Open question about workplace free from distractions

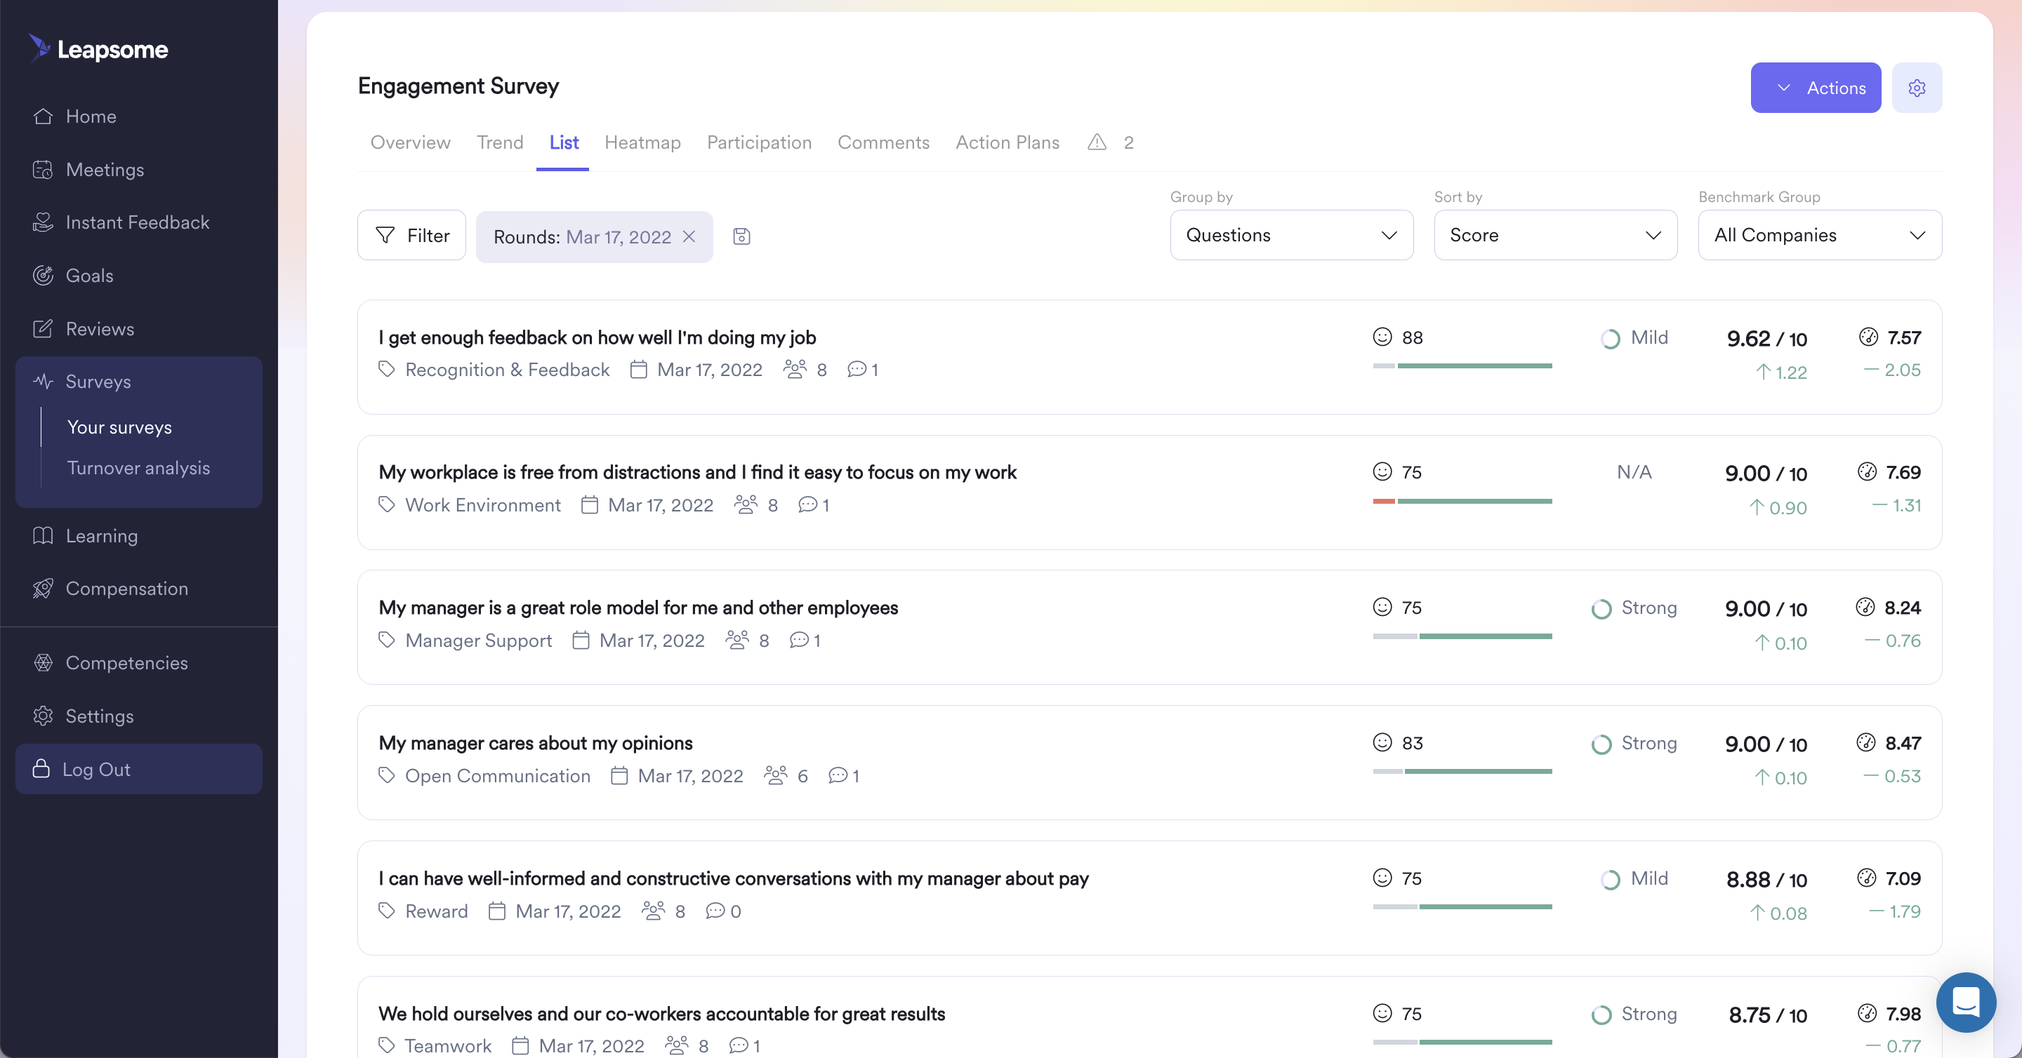[698, 472]
